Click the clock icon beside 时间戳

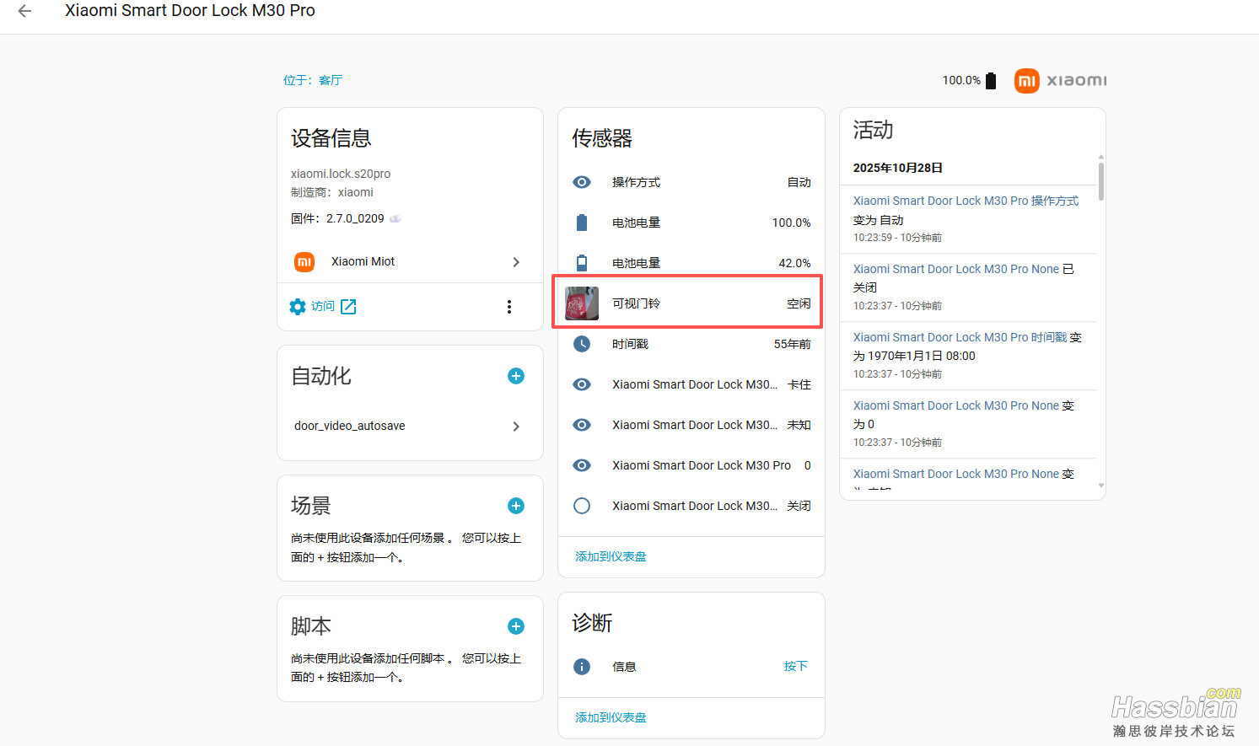click(x=582, y=343)
